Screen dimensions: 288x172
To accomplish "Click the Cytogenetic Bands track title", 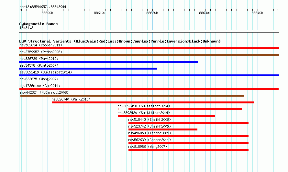I will click(x=39, y=24).
